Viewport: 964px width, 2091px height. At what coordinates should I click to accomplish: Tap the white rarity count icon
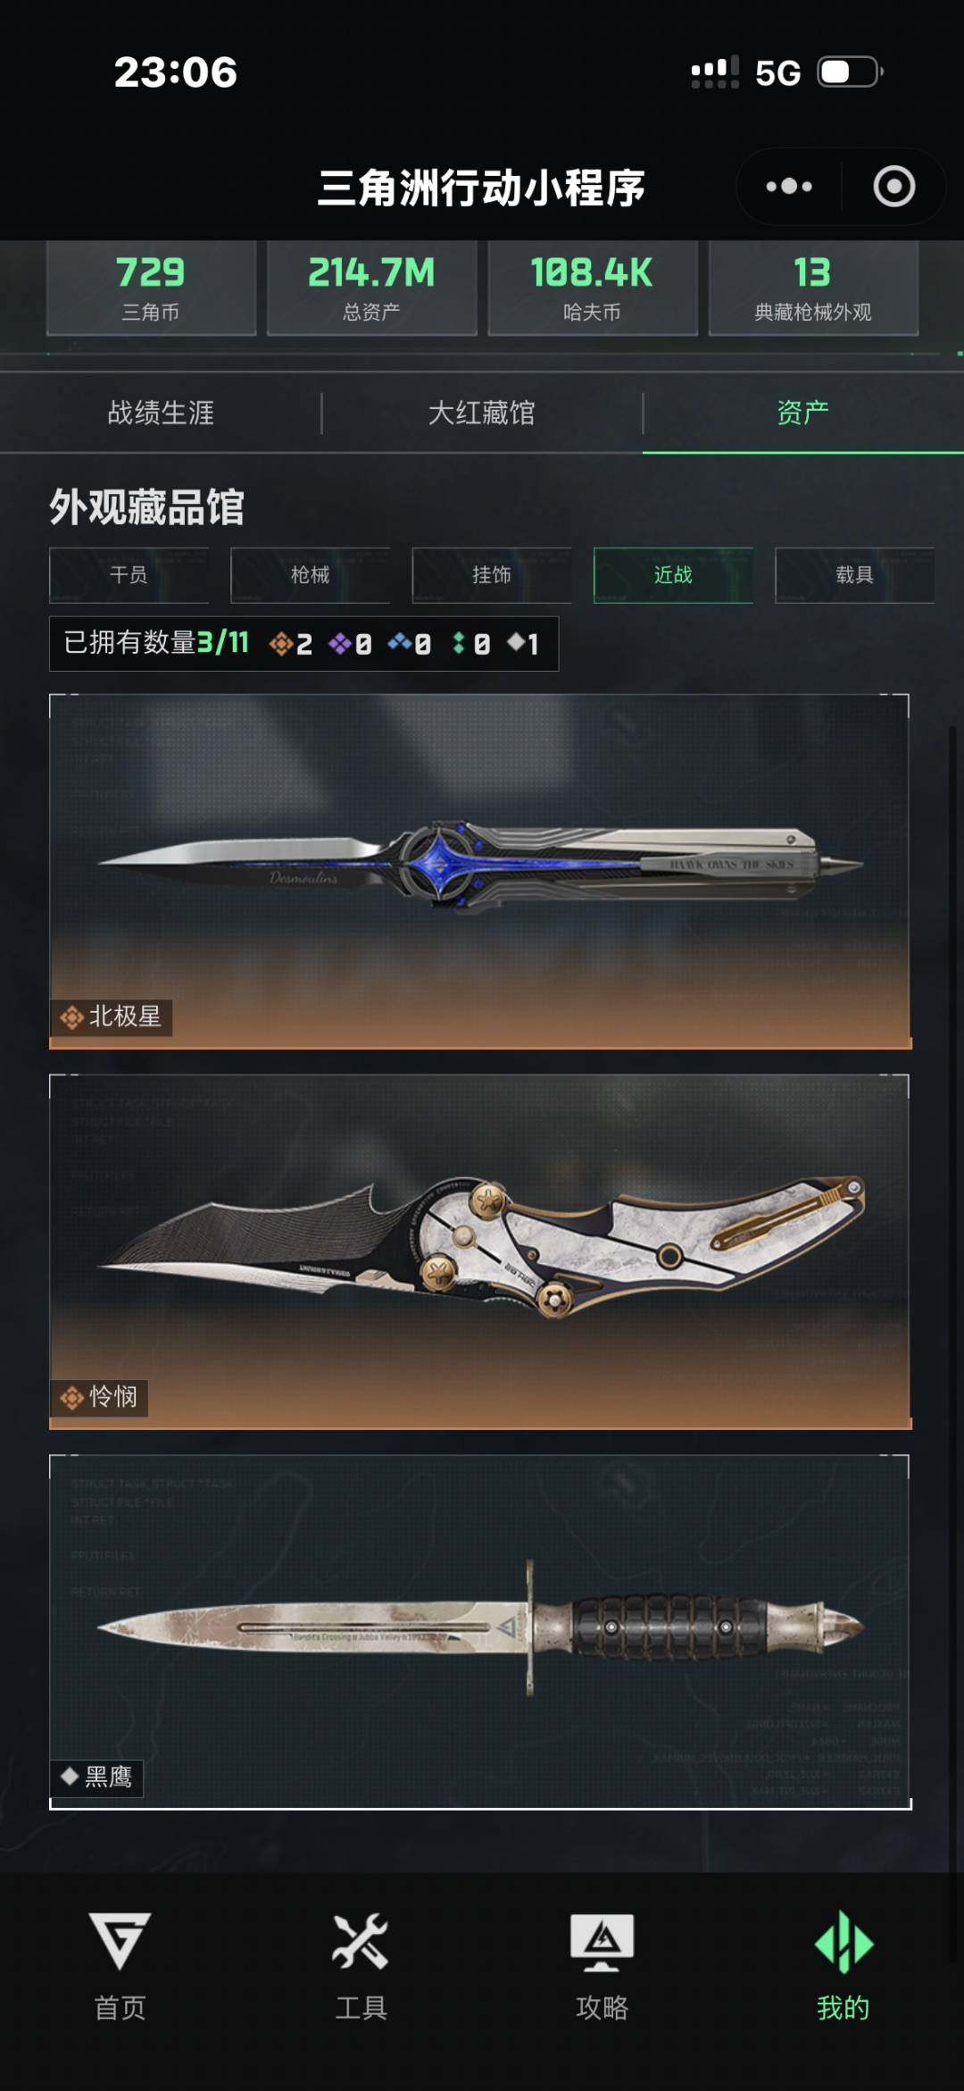[x=516, y=641]
